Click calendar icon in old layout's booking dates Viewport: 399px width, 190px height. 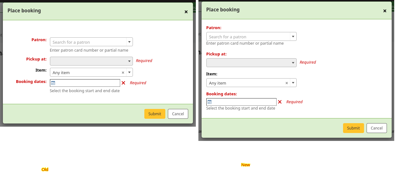53,83
